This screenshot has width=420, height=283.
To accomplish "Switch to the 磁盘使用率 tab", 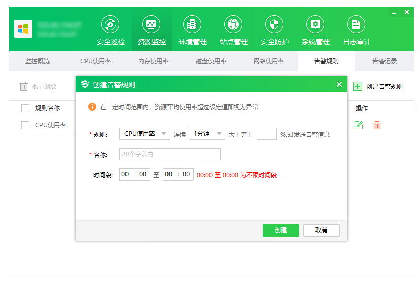I will coord(211,61).
